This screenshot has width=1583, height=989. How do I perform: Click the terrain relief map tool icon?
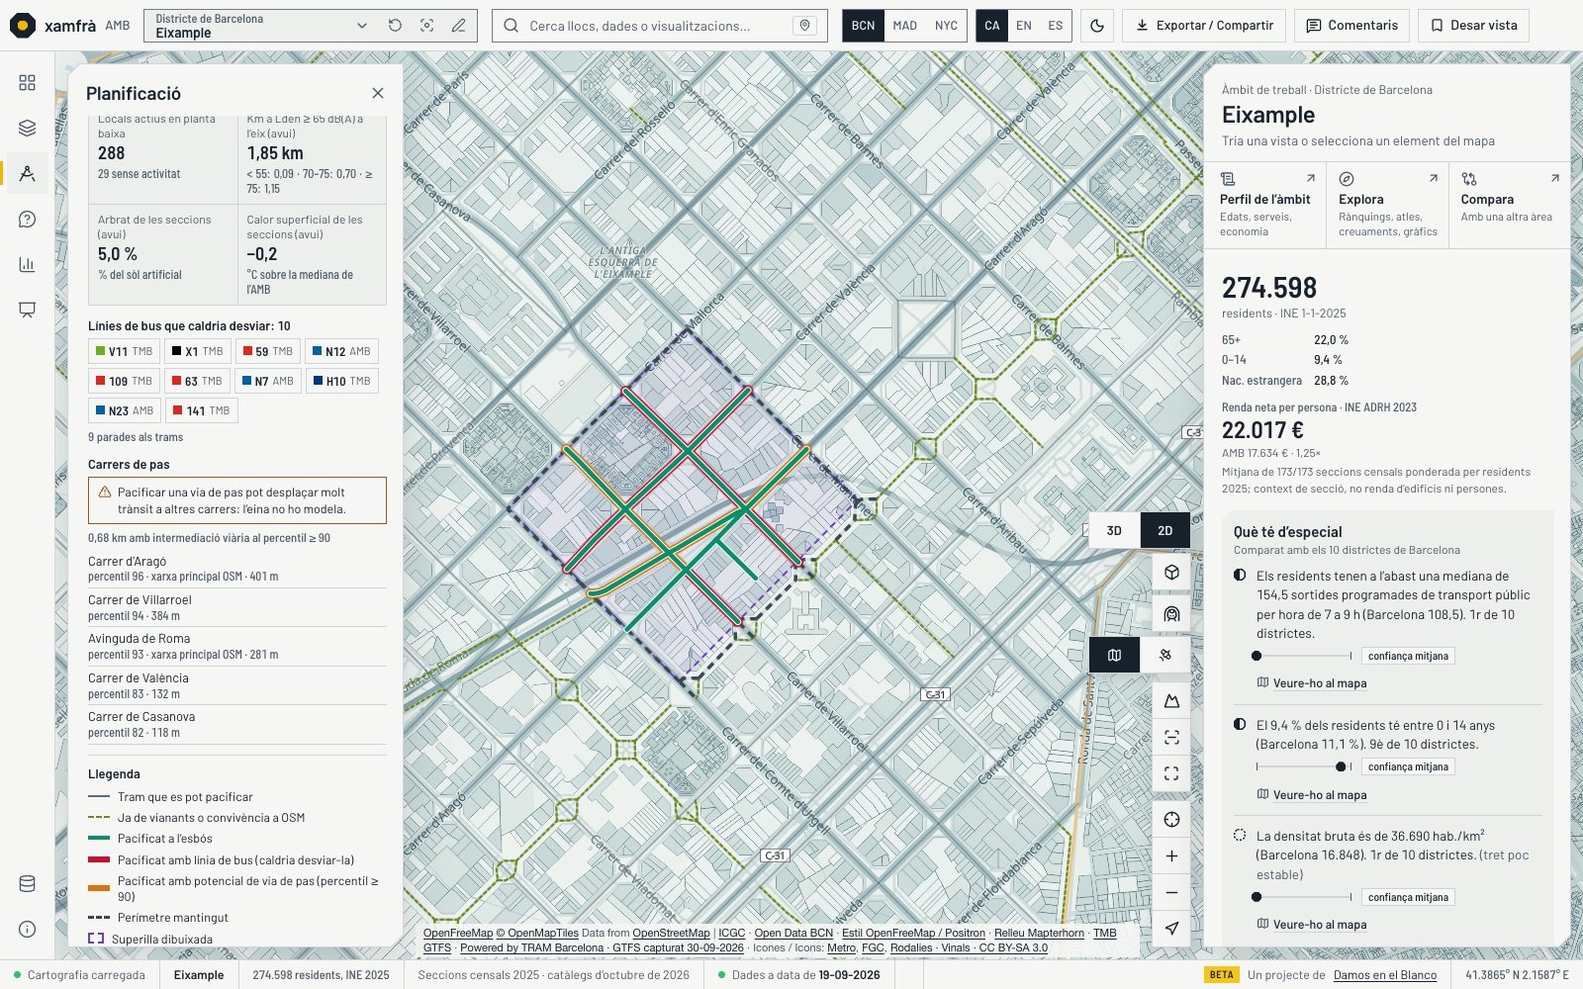click(x=1171, y=701)
